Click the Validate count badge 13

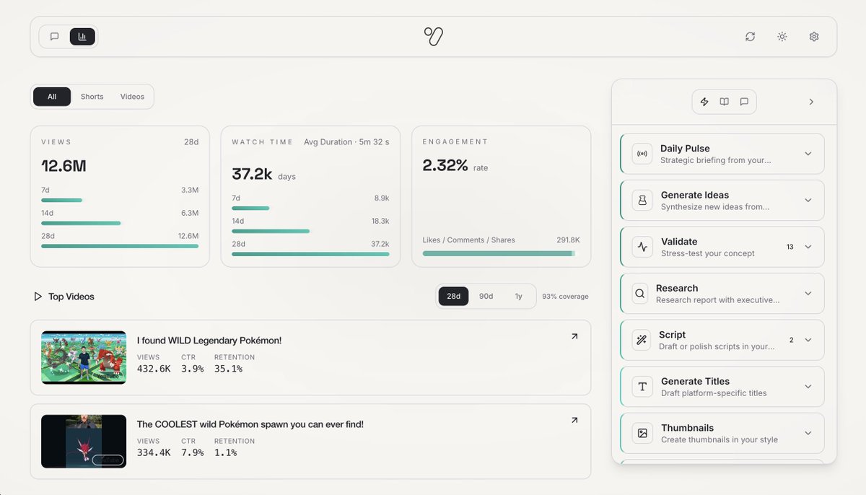[x=790, y=247]
